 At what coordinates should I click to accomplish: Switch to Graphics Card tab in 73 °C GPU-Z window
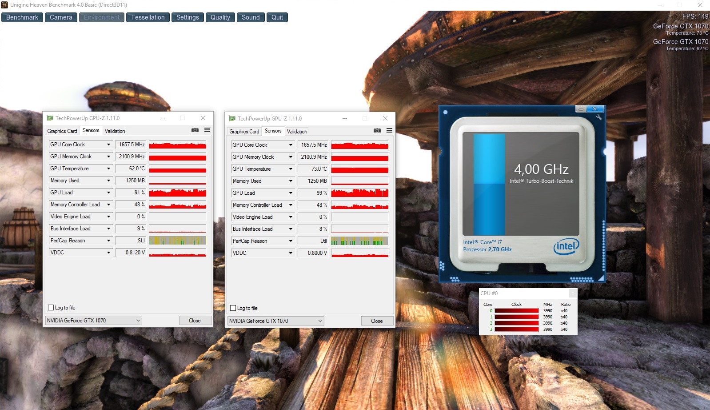pyautogui.click(x=244, y=132)
